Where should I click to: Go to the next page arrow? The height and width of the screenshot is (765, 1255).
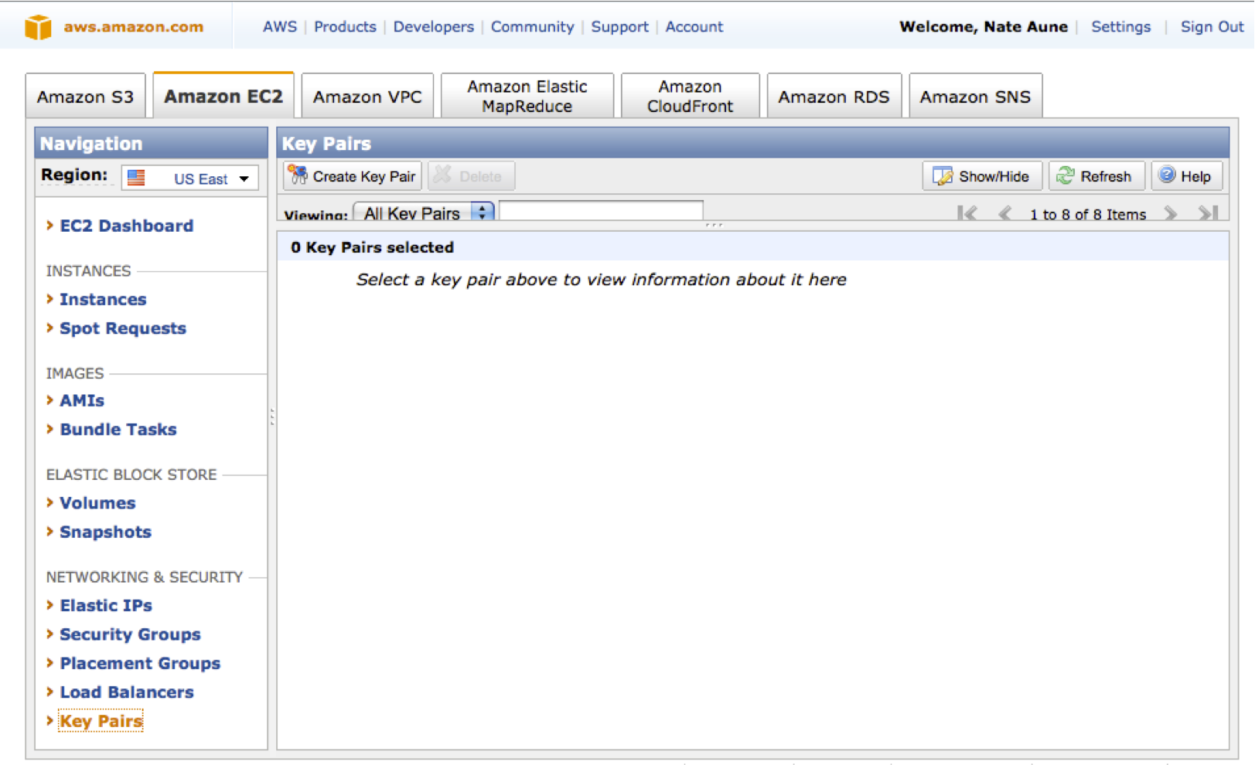1171,213
